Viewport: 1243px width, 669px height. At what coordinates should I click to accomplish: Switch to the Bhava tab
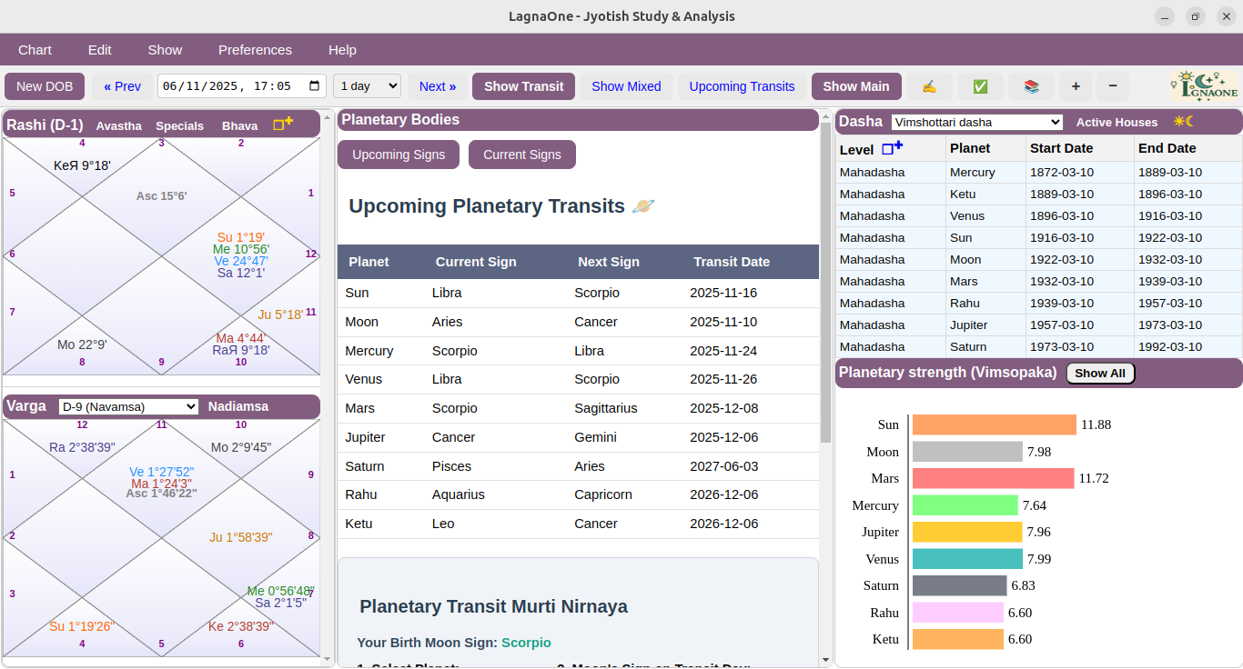tap(239, 125)
